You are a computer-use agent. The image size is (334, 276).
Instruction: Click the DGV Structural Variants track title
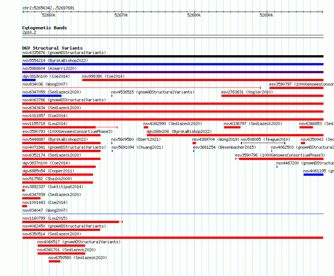tap(53, 48)
